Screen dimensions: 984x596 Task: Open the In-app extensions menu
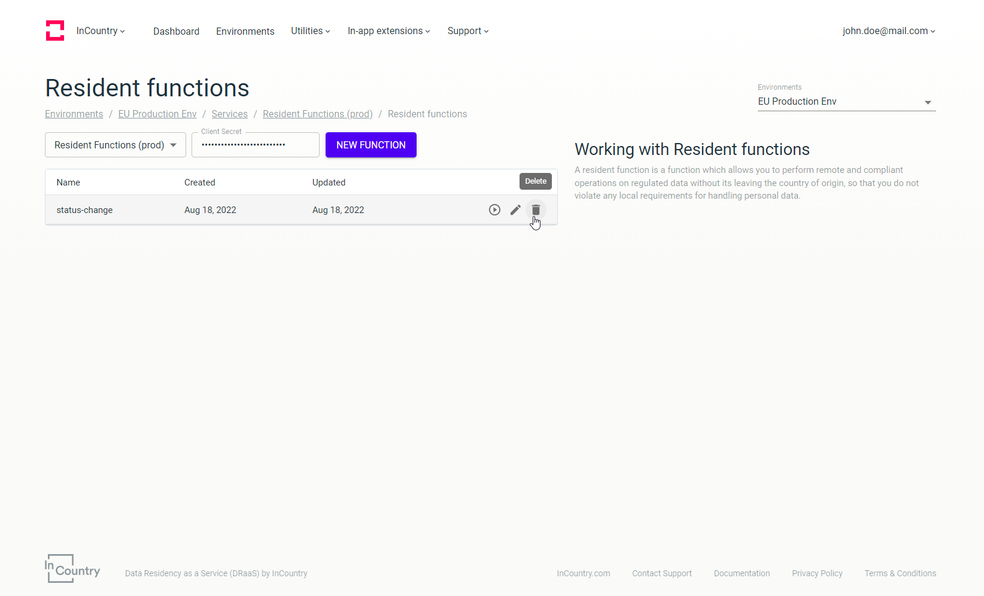[388, 31]
